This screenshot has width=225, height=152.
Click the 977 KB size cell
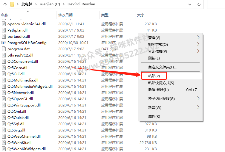151,124
